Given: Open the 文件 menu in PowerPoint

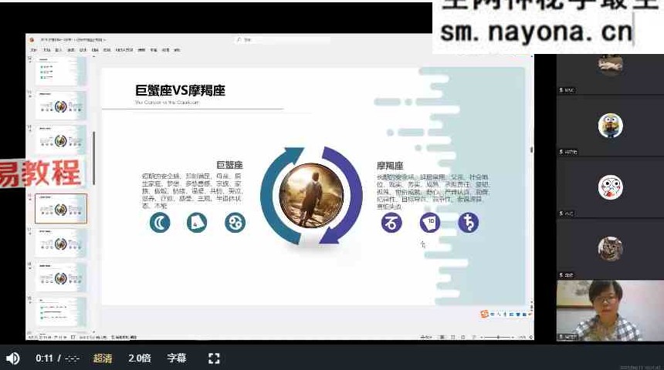Looking at the screenshot, I should point(33,50).
